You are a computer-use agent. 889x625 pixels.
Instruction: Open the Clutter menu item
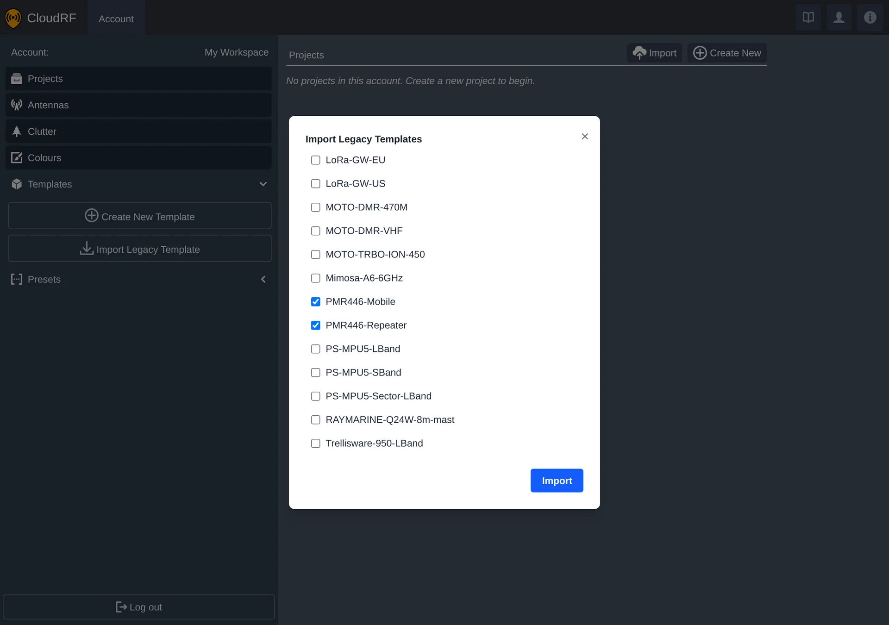(x=138, y=131)
